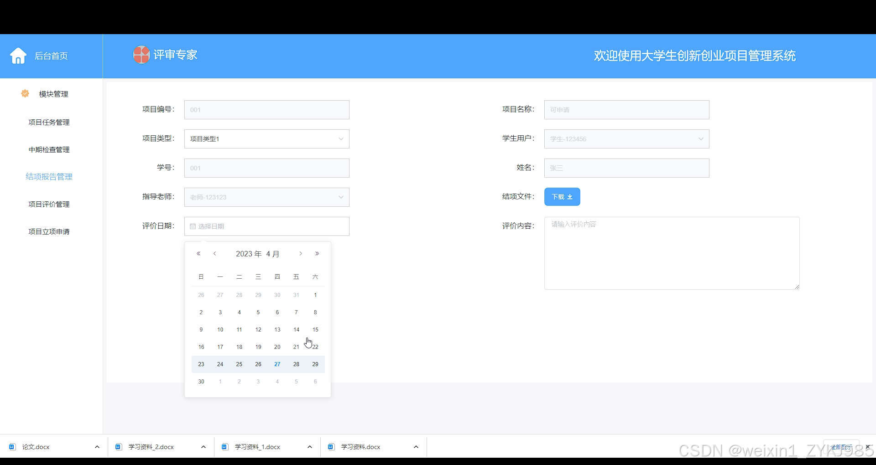Open 学习资料.docx from downloads bar

[361, 447]
